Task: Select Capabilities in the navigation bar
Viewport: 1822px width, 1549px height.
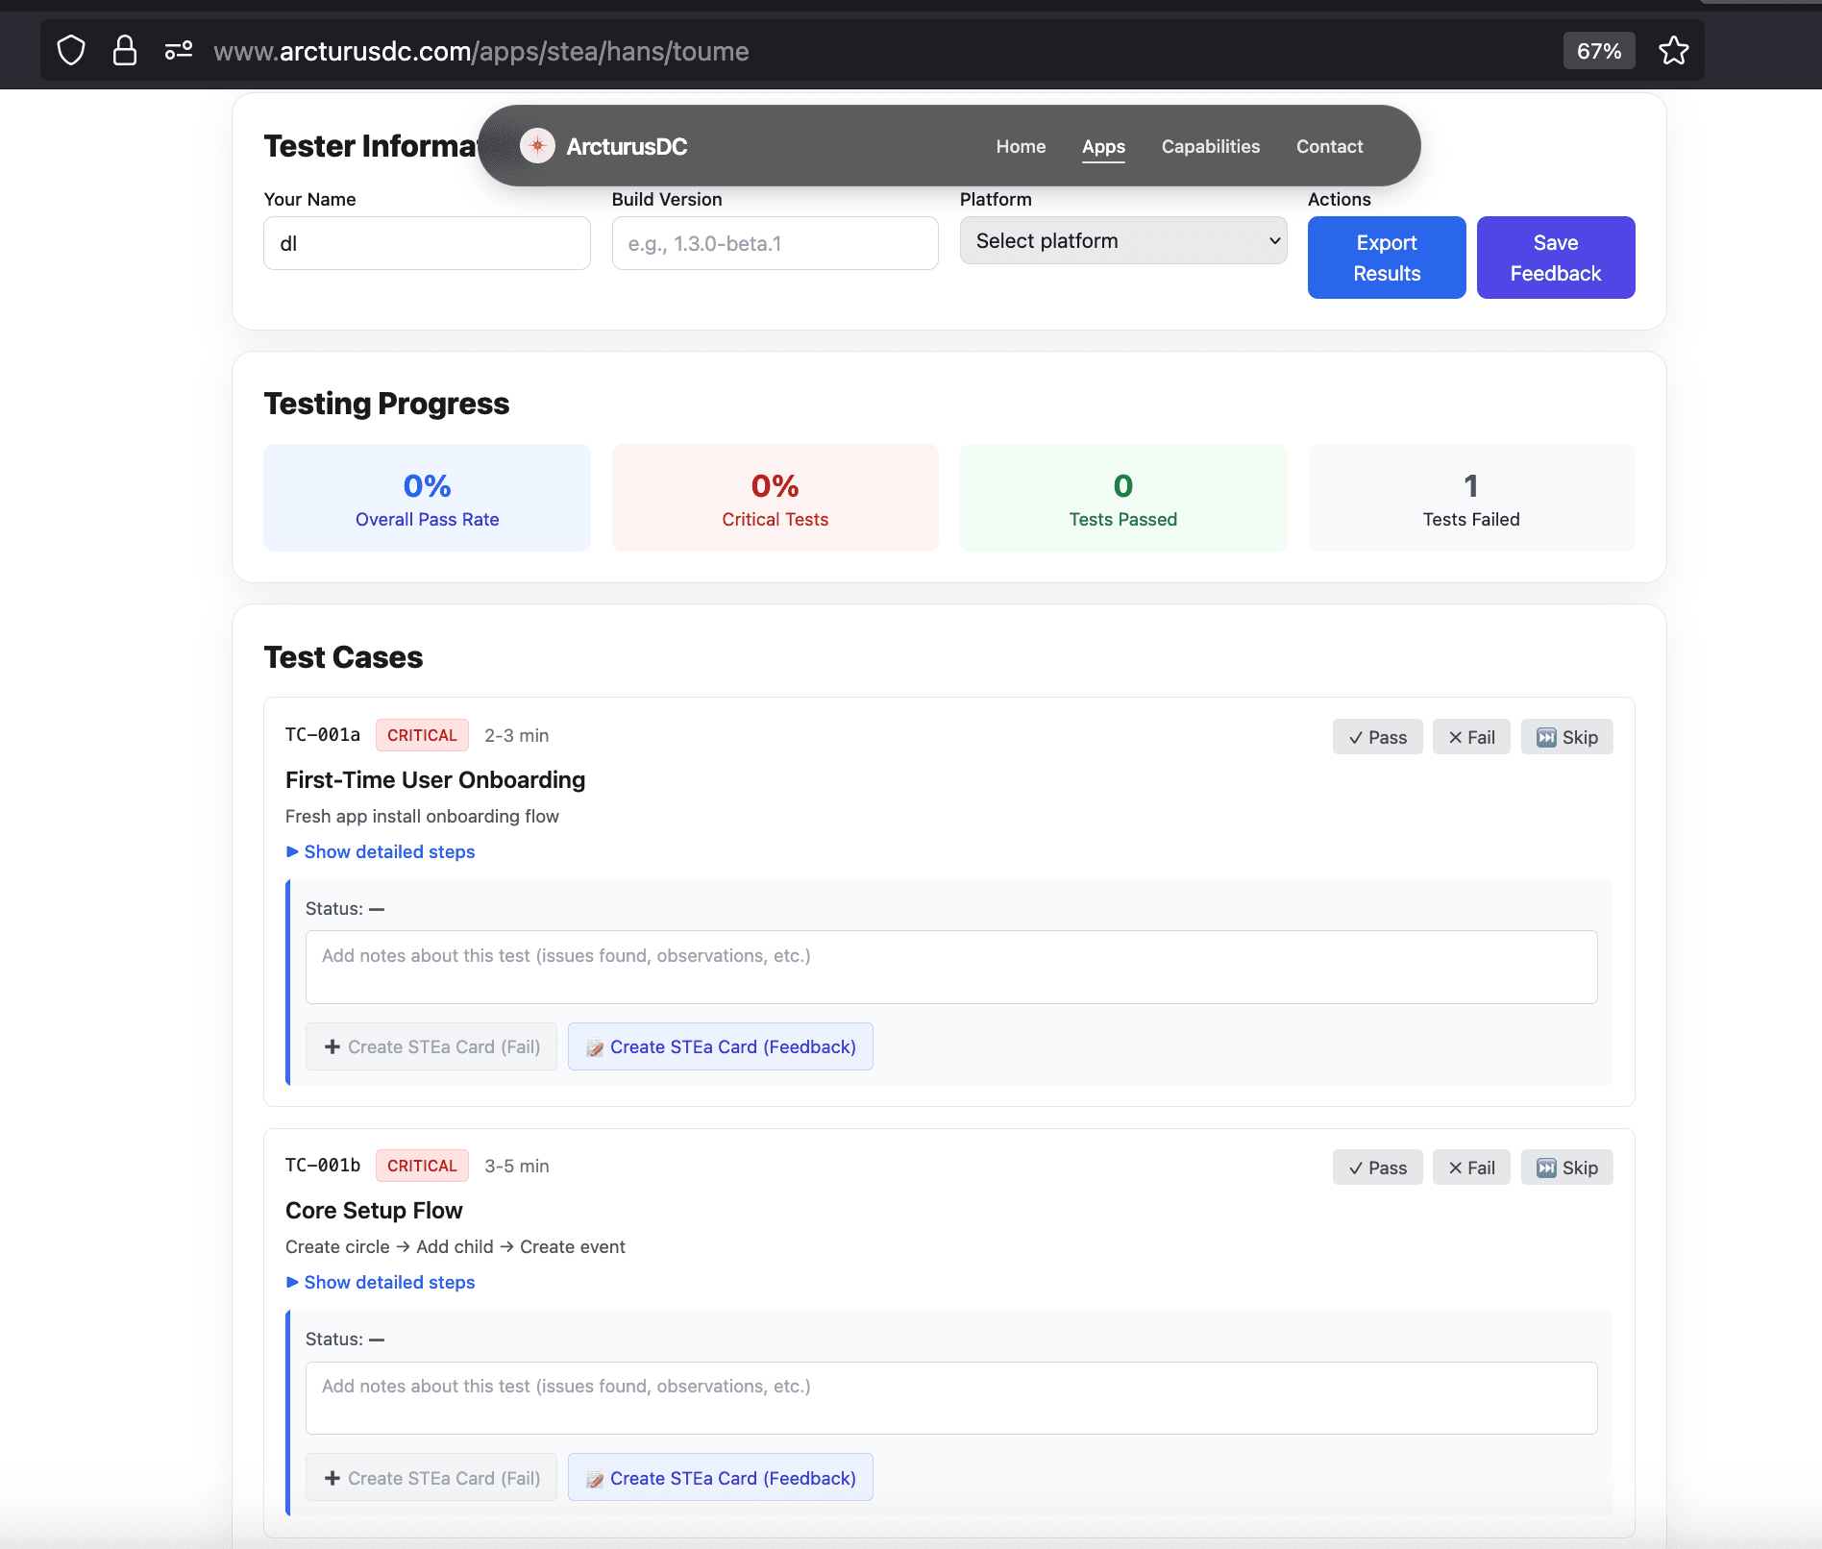Action: pos(1210,146)
